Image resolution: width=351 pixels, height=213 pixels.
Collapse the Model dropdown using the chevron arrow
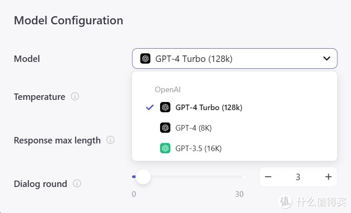(x=327, y=58)
